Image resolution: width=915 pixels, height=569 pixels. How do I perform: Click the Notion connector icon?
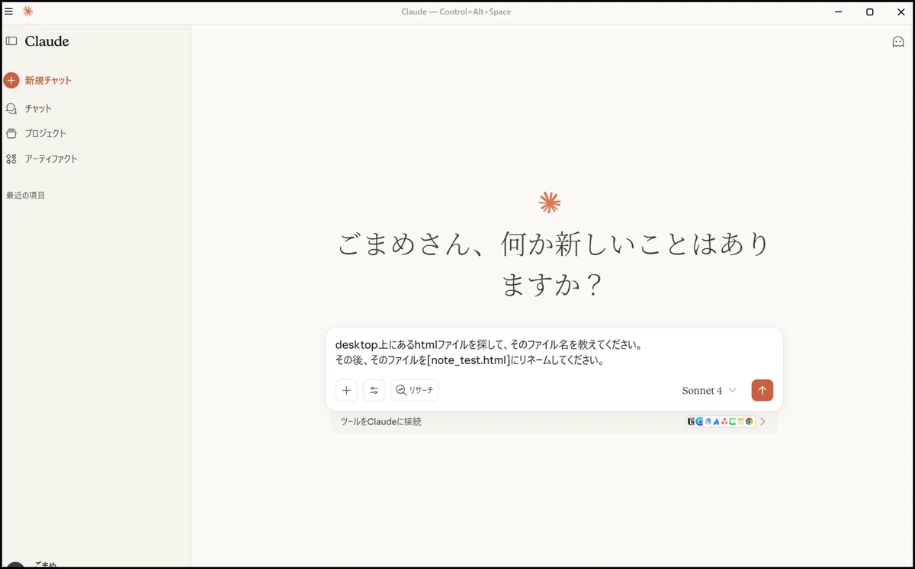[x=691, y=421]
